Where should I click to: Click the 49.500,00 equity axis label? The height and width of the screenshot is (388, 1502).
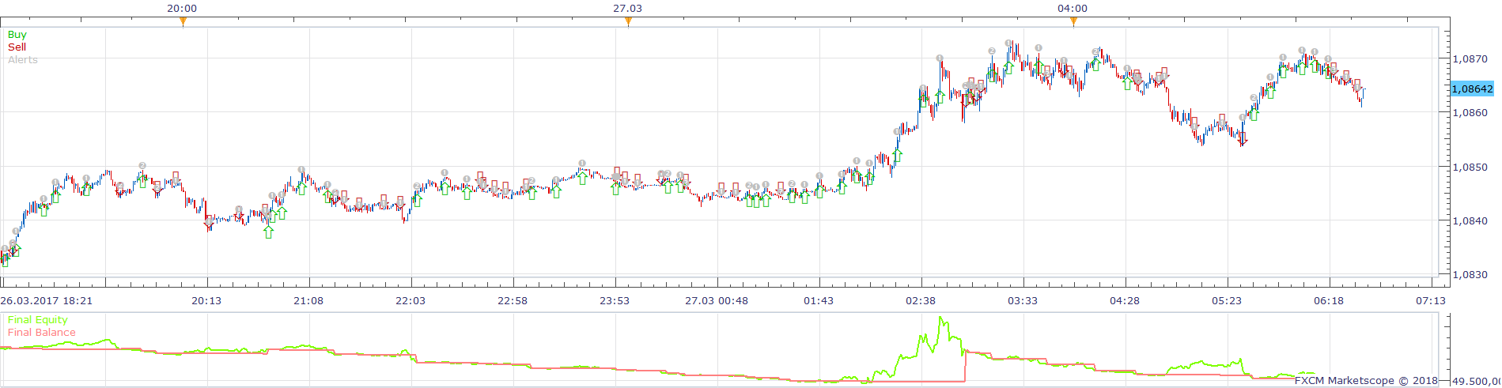click(x=1476, y=381)
